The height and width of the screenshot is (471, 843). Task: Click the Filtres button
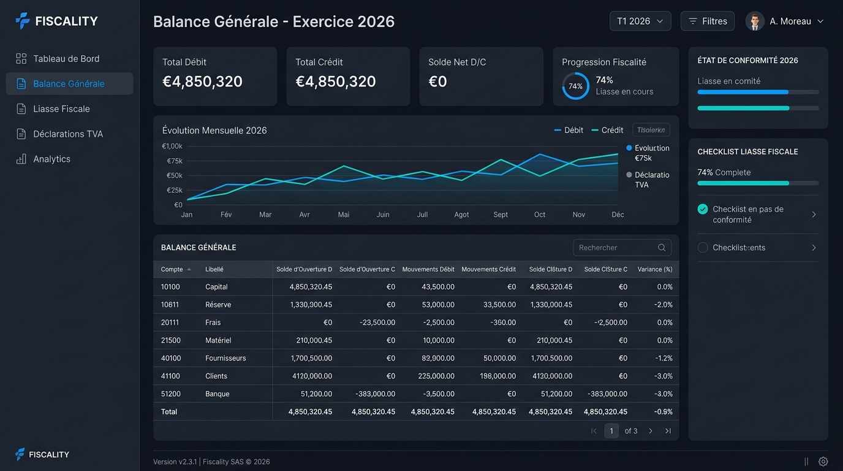(708, 21)
